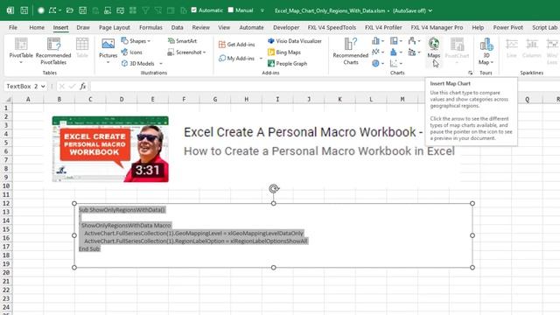Tick the Manual calculation checkbox
Screen dimensions: 560x315
231,10
